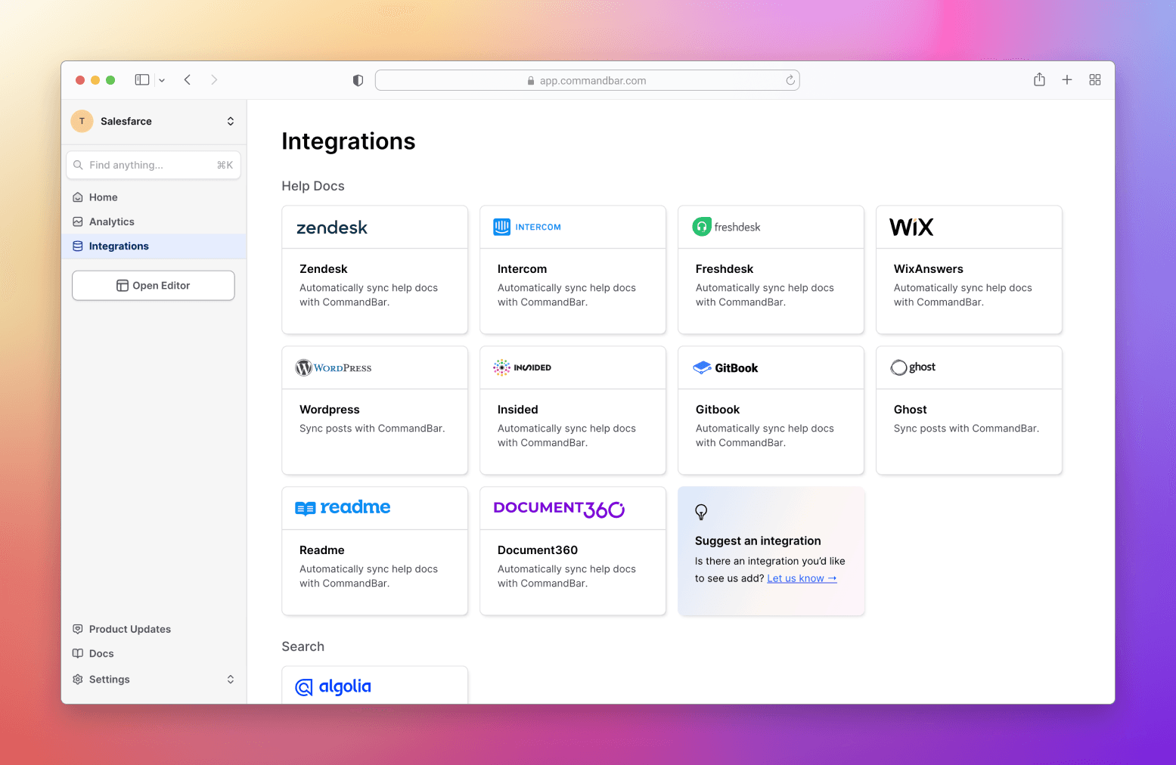Toggle the Safari sidebar button
1176x765 pixels.
pos(142,79)
